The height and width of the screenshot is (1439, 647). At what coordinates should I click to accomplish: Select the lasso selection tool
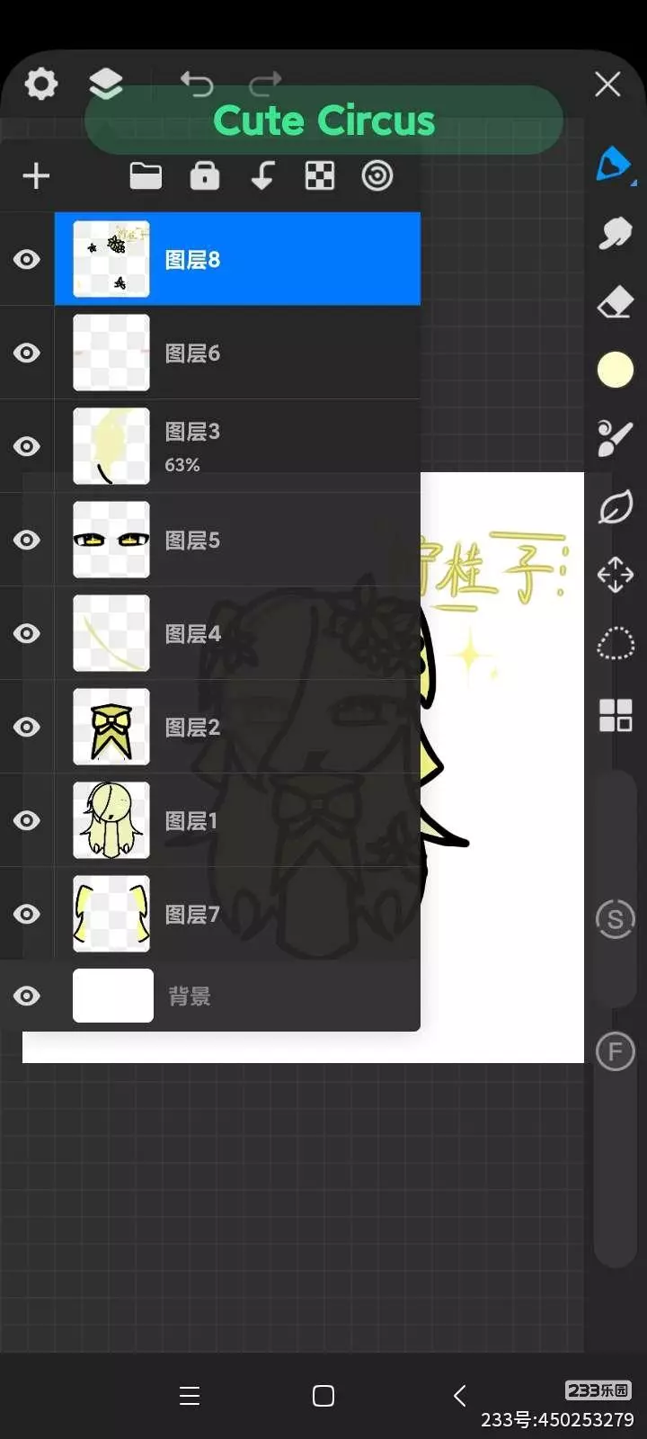pyautogui.click(x=616, y=644)
